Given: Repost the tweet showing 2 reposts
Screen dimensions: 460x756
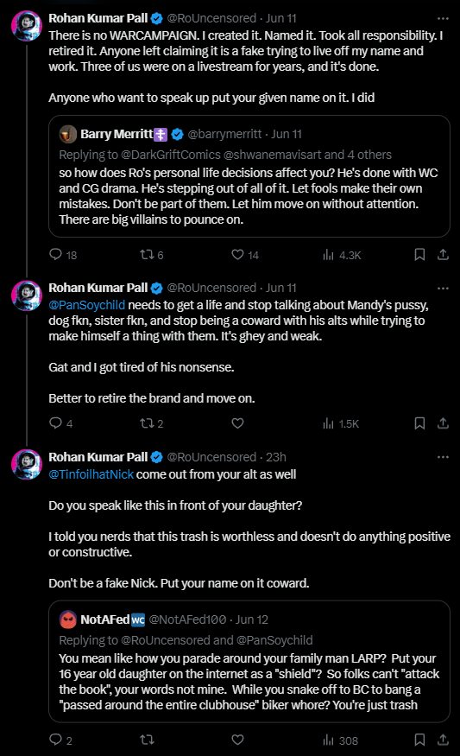Looking at the screenshot, I should coord(152,423).
